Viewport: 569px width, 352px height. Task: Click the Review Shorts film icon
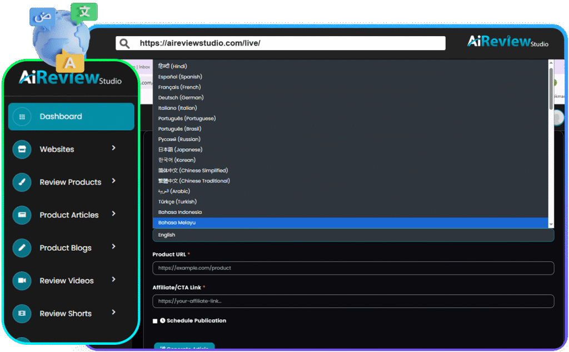[x=22, y=313]
